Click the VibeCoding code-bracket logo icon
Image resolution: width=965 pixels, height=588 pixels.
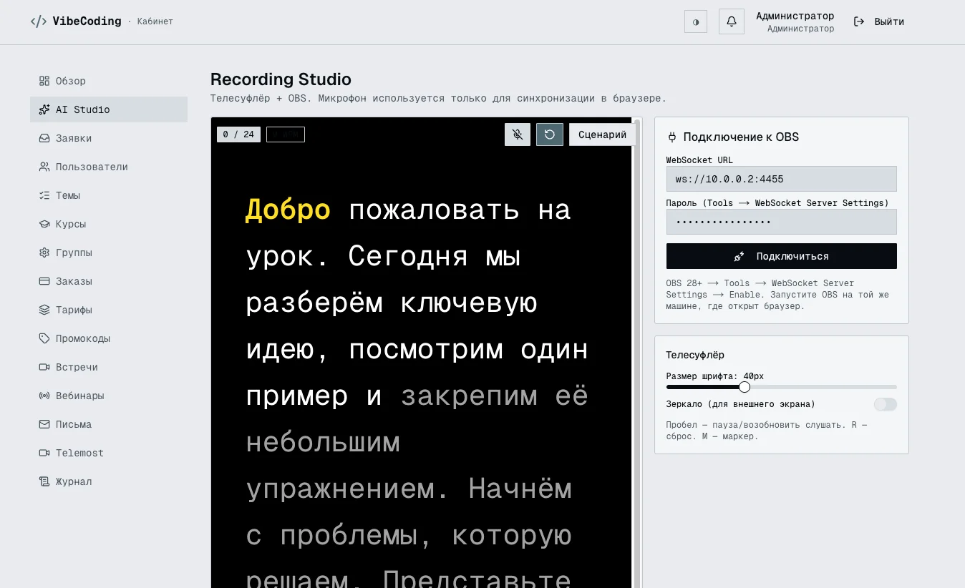coord(39,21)
